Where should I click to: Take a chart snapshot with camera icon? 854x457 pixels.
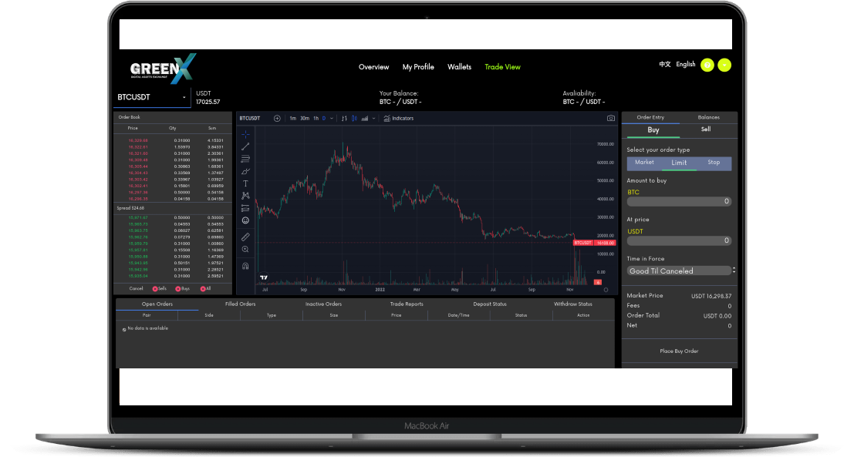610,118
